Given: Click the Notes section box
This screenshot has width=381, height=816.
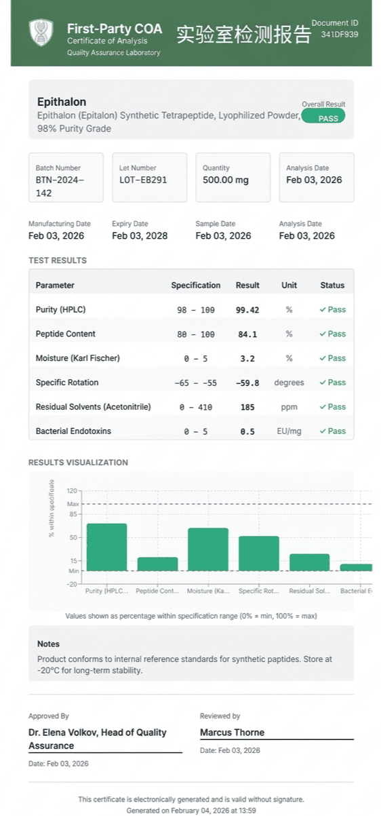Looking at the screenshot, I should coord(191,653).
